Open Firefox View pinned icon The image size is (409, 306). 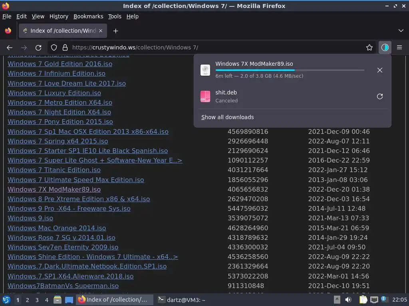[8, 31]
